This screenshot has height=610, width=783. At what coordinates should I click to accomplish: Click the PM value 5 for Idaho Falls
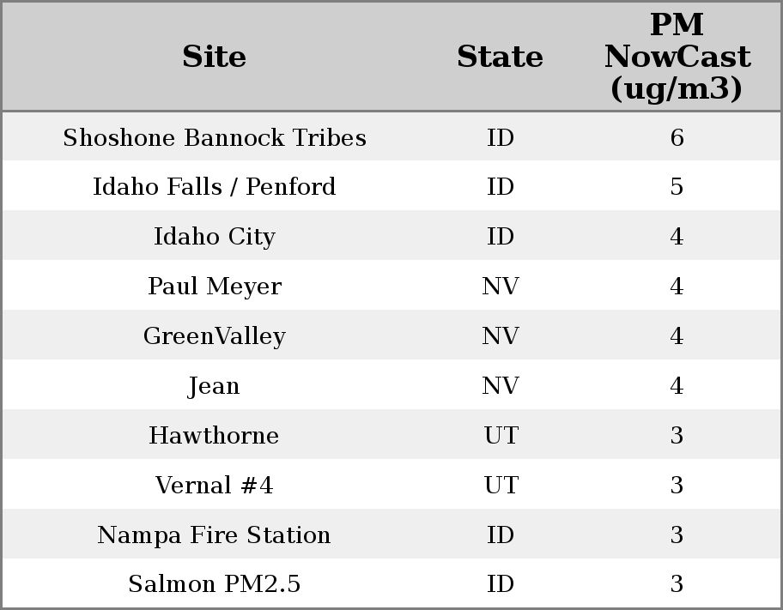[677, 187]
